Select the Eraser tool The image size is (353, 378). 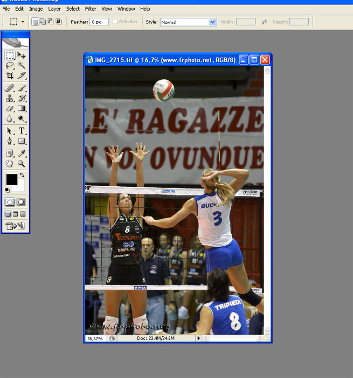(x=10, y=109)
